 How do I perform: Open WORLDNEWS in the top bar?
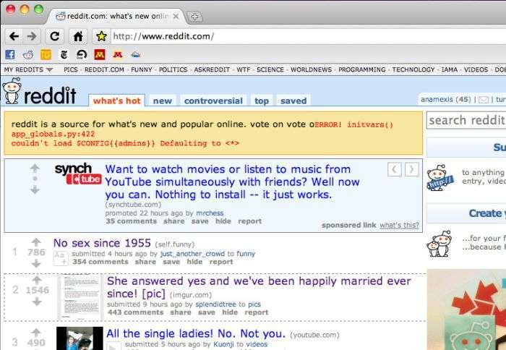[311, 69]
